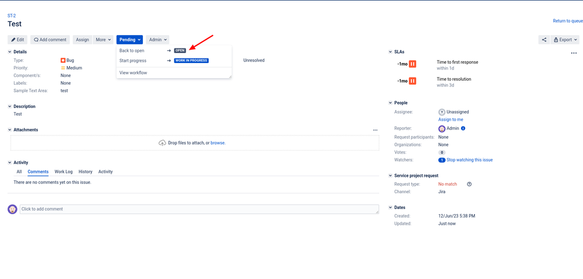Collapse the Dates section
Image resolution: width=583 pixels, height=279 pixels.
coord(390,208)
